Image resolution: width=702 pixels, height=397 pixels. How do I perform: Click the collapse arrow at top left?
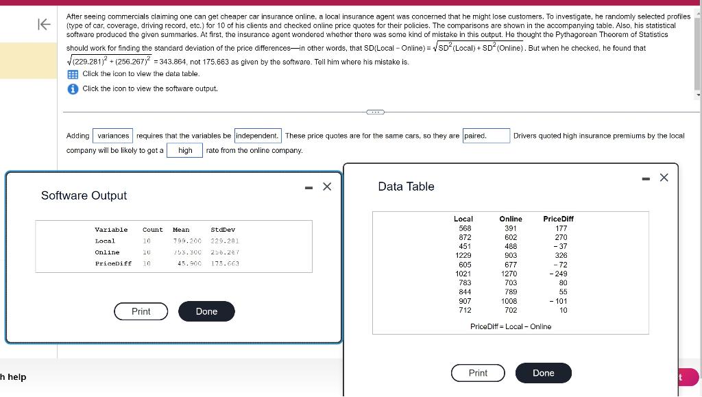coord(43,24)
